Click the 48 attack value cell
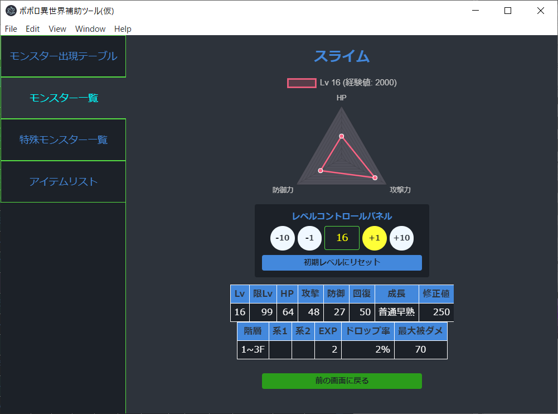Viewport: 558px width, 414px height. click(310, 312)
